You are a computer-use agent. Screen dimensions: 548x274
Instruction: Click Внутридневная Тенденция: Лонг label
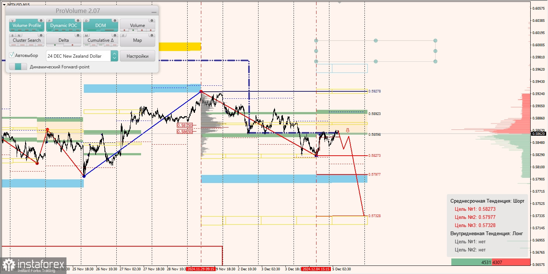pos(487,233)
